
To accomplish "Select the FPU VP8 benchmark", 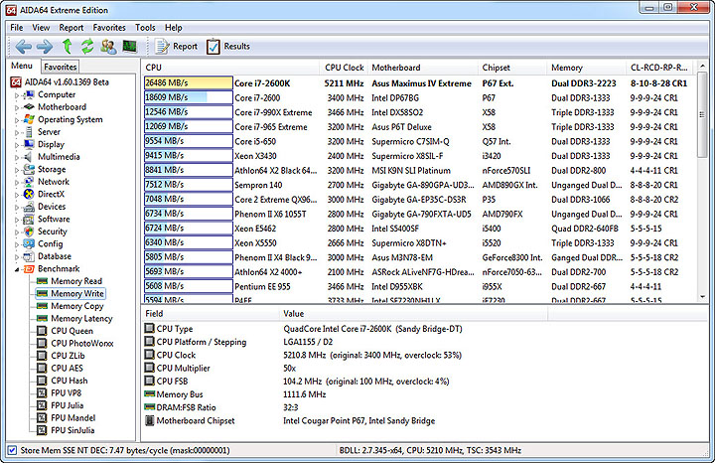I will (67, 392).
